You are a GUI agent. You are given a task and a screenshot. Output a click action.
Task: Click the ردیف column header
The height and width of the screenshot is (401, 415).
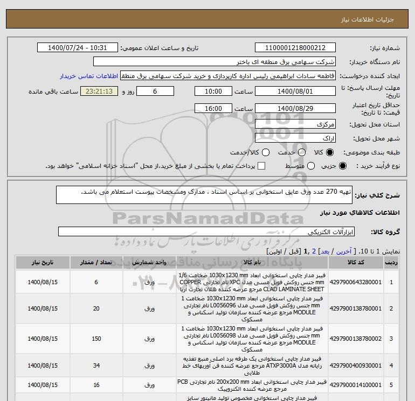391,263
